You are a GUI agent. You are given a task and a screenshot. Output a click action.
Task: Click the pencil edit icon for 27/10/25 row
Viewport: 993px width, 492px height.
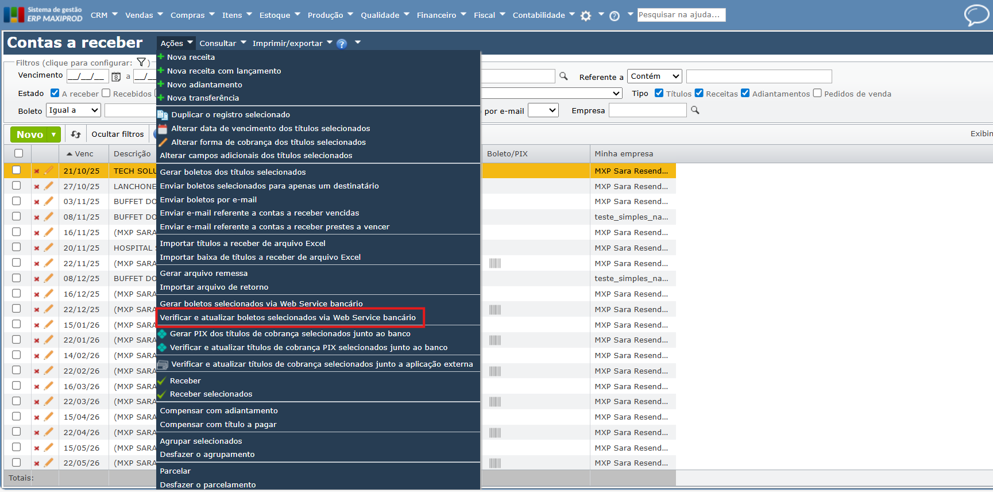(49, 186)
